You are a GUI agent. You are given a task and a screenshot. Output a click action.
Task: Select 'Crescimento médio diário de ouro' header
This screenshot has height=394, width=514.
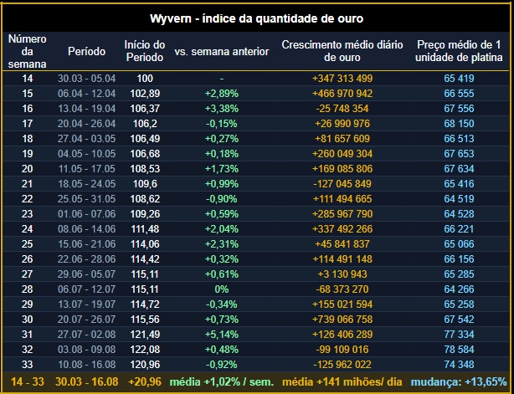click(342, 51)
